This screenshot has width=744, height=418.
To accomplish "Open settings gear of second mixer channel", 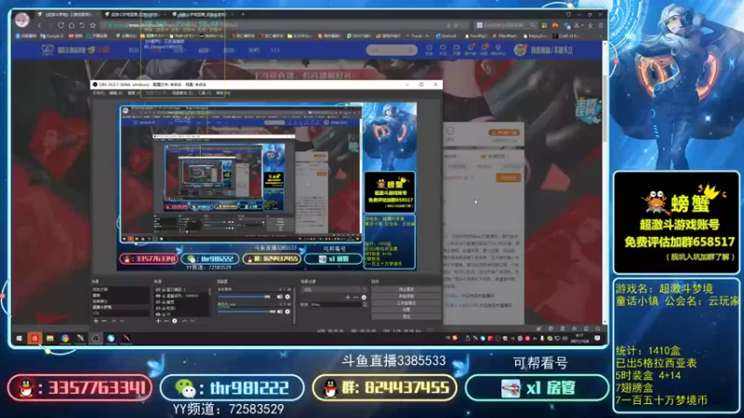I will click(287, 311).
